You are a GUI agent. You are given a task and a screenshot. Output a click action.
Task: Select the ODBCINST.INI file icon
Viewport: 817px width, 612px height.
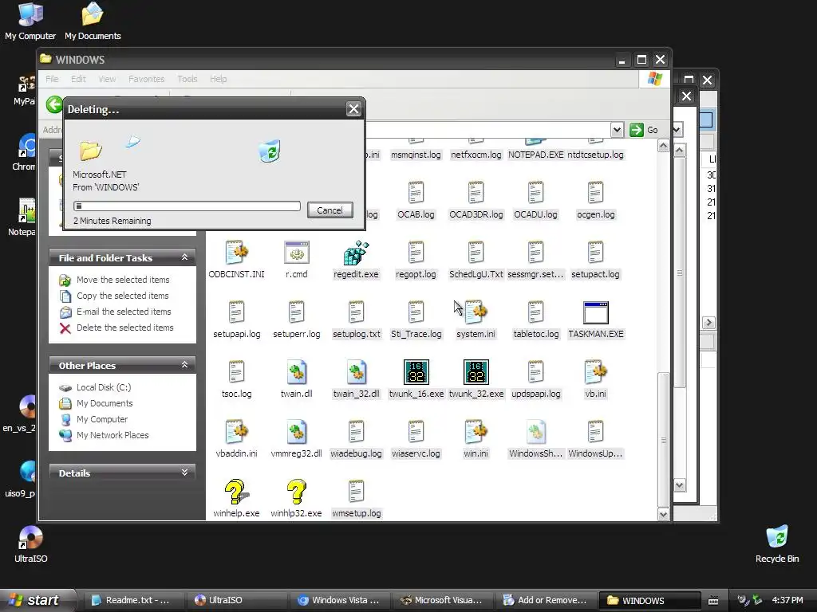(236, 253)
